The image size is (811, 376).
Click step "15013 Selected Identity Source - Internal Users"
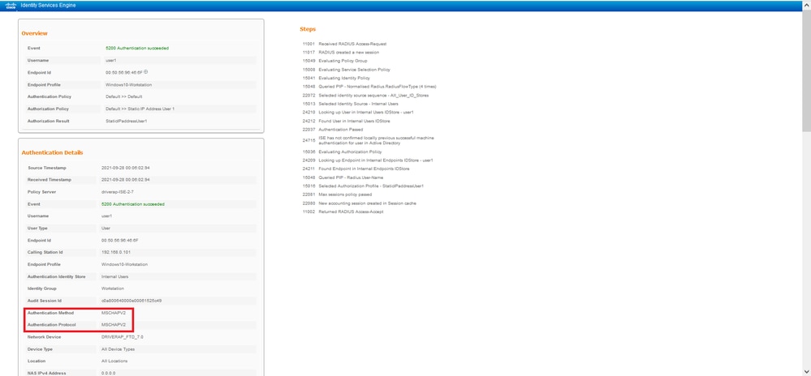pyautogui.click(x=352, y=104)
